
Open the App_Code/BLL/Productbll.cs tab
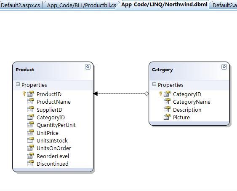coord(81,5)
